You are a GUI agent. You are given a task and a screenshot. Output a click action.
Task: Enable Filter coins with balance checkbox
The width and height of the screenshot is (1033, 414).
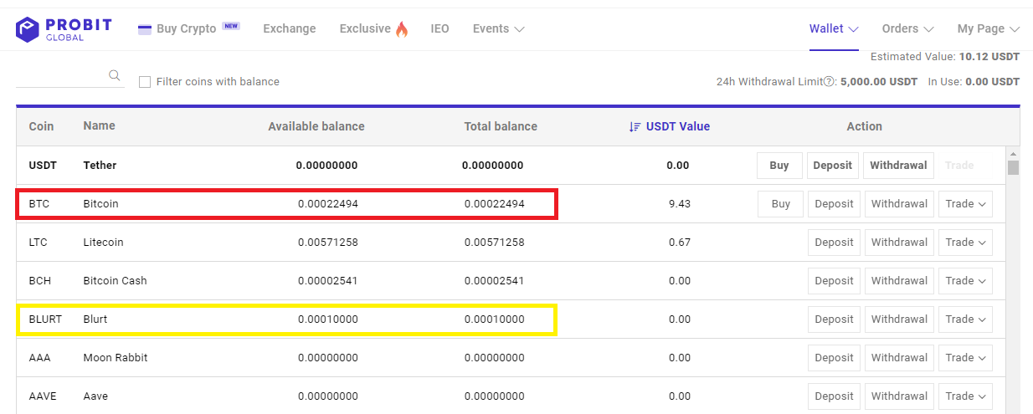[x=145, y=82]
